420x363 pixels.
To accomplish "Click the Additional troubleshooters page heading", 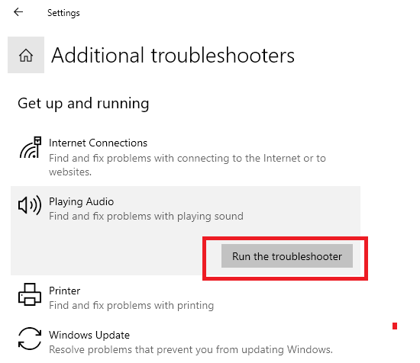I will pos(173,55).
